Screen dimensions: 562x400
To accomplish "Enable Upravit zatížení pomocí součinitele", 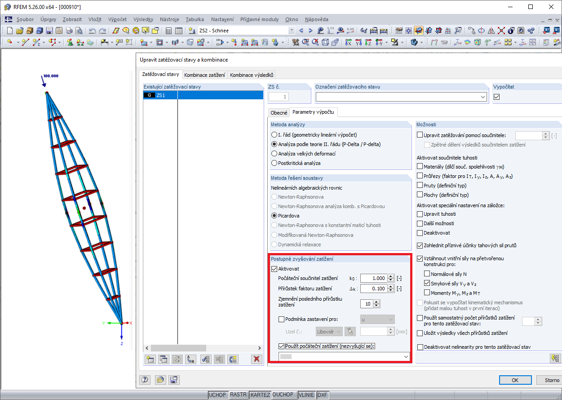I will pyautogui.click(x=420, y=135).
